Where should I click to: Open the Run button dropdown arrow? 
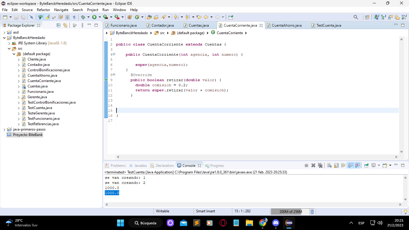pos(100,17)
